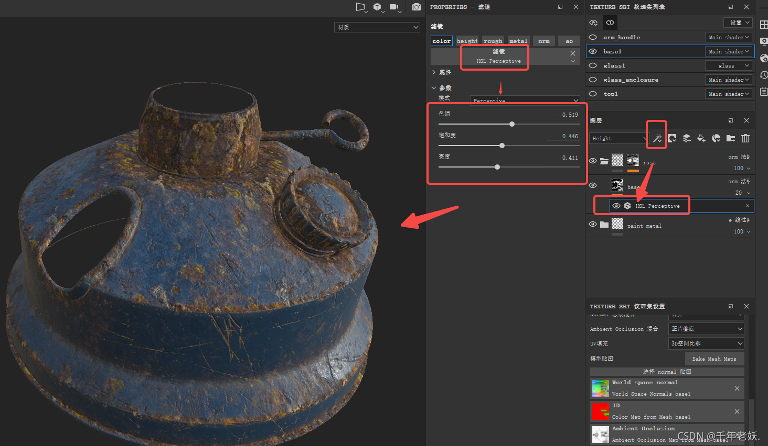
Task: Remove HSL Perceptive filter from layer stack
Action: 748,206
